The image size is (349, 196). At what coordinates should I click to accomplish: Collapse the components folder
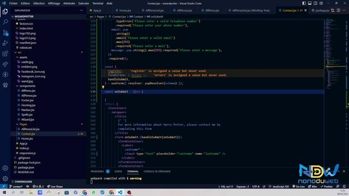(17, 86)
